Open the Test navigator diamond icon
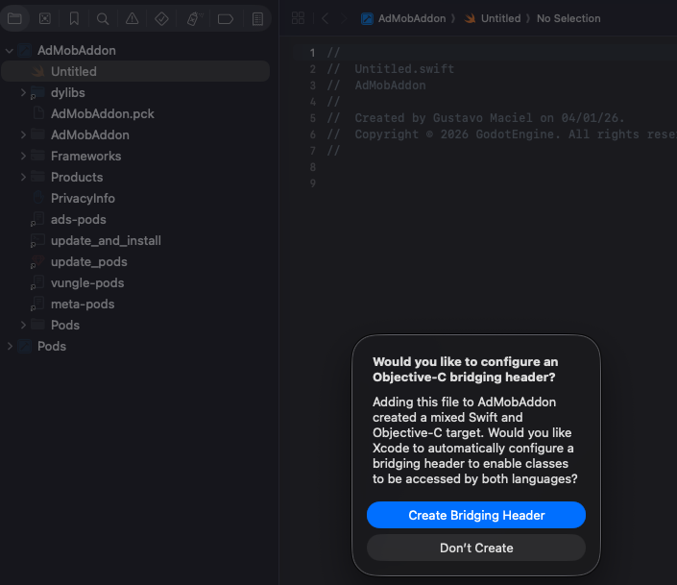 click(161, 18)
